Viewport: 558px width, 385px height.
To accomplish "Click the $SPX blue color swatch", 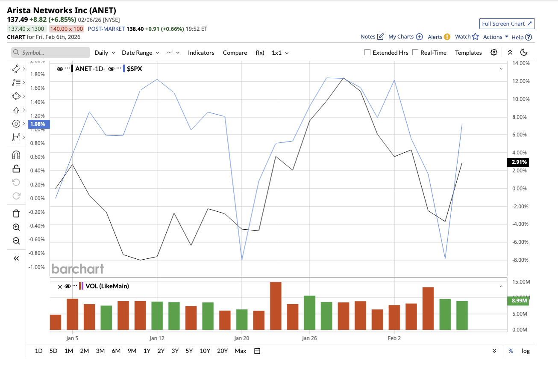I will 124,68.
